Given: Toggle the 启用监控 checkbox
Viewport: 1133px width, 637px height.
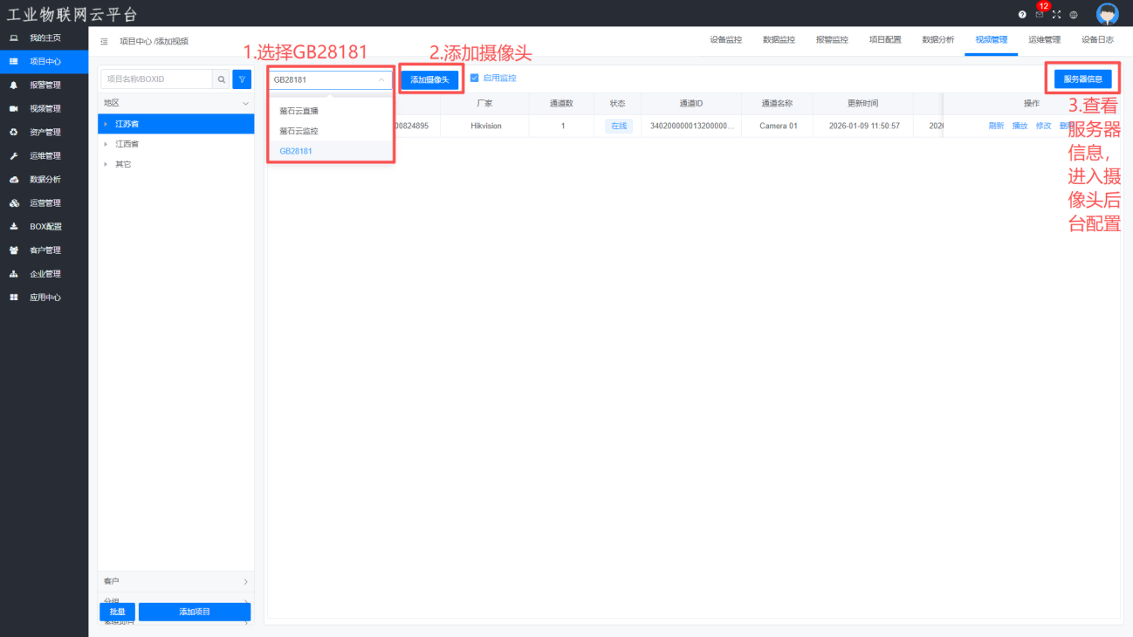Looking at the screenshot, I should 475,79.
